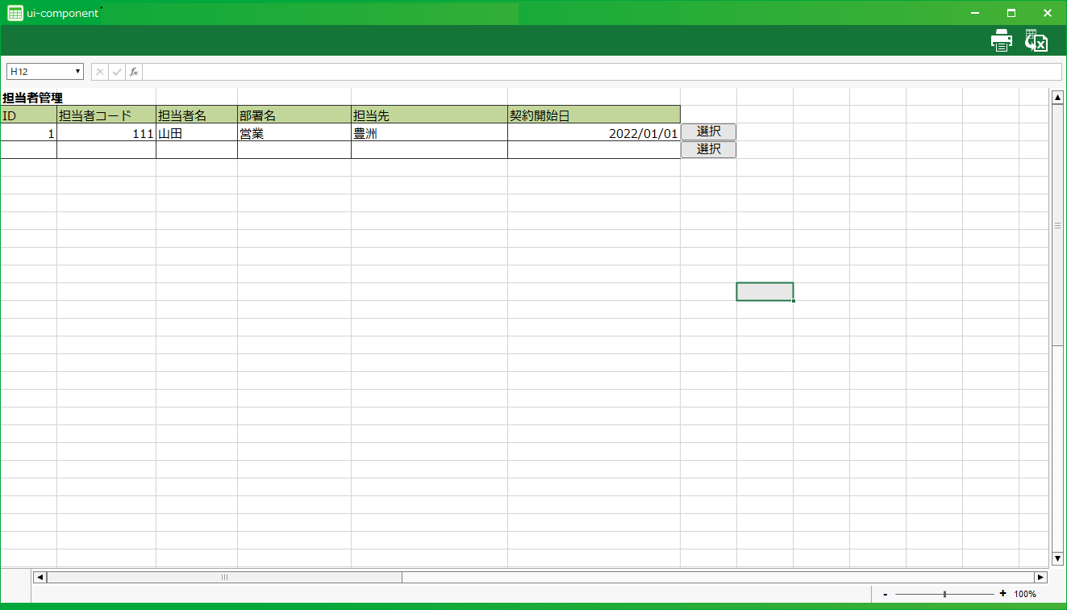Viewport: 1067px width, 610px height.
Task: Click the formula bar confirm checkmark icon
Action: click(x=117, y=72)
